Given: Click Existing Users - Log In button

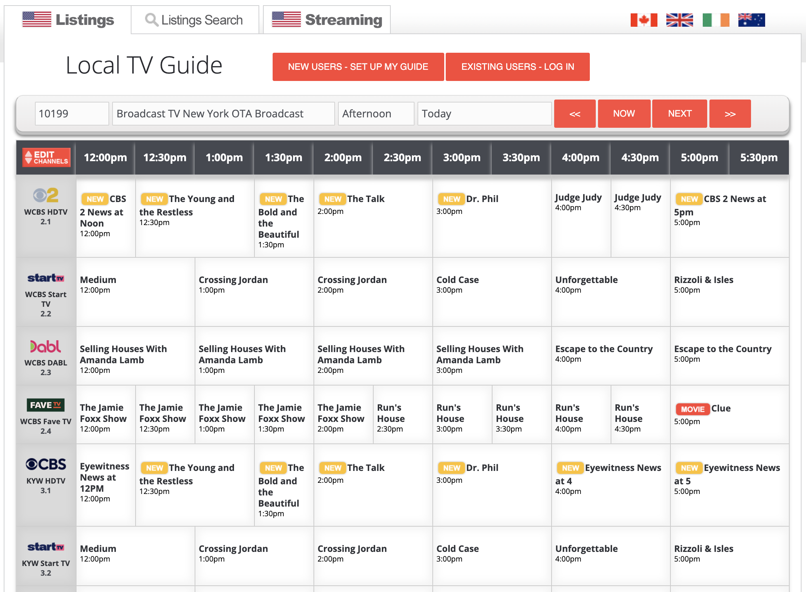Looking at the screenshot, I should pyautogui.click(x=517, y=67).
